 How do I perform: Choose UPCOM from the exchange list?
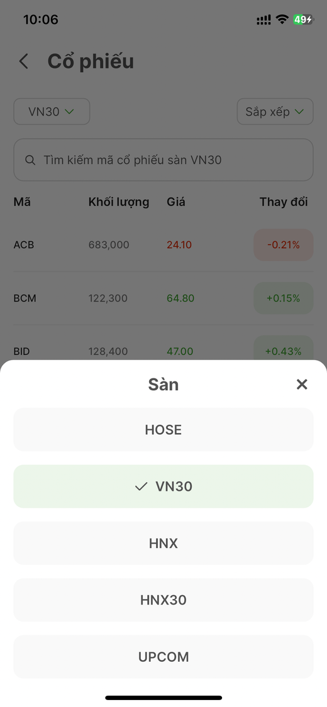pyautogui.click(x=163, y=657)
